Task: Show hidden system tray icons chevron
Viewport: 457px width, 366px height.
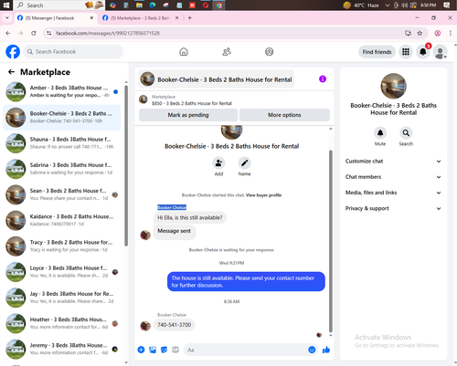Action: pyautogui.click(x=388, y=5)
